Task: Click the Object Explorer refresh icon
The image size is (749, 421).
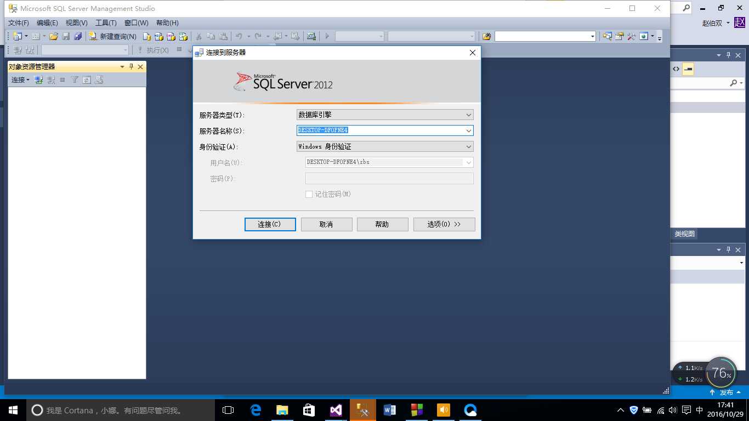Action: [87, 80]
